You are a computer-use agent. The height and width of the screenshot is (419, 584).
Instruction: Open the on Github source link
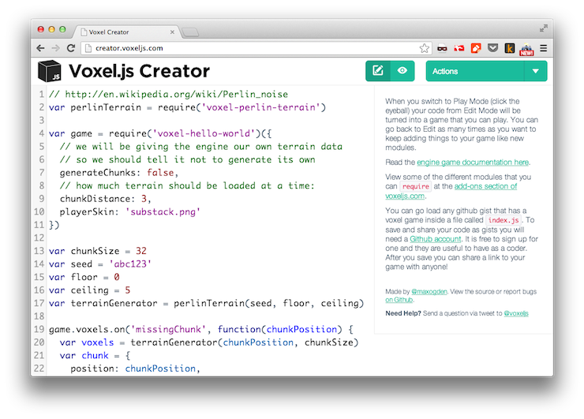[x=399, y=299]
